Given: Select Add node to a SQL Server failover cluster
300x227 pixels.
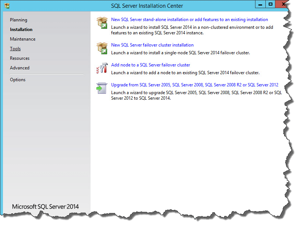Looking at the screenshot, I should [x=150, y=65].
